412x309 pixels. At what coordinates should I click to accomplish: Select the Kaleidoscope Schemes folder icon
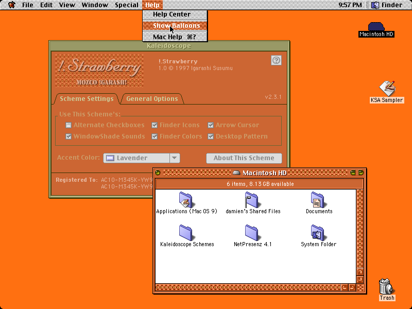tap(186, 233)
